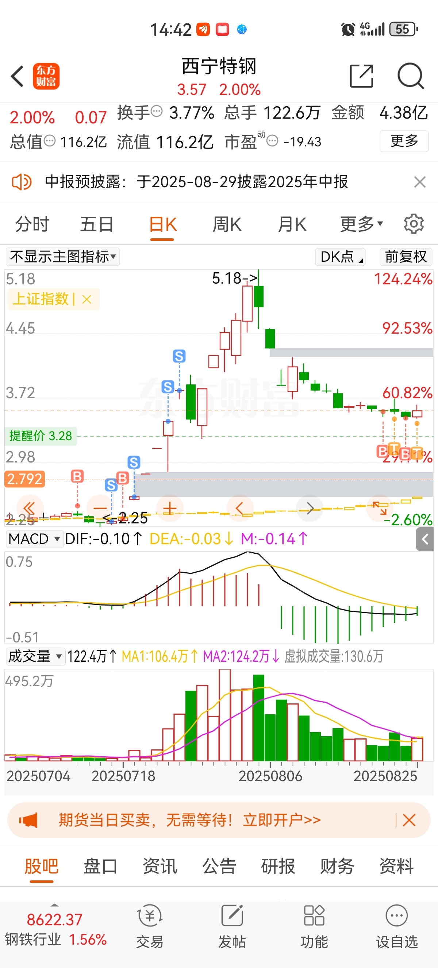Tap the 更多 quote details button
Screen dimensions: 438x968
tap(404, 141)
